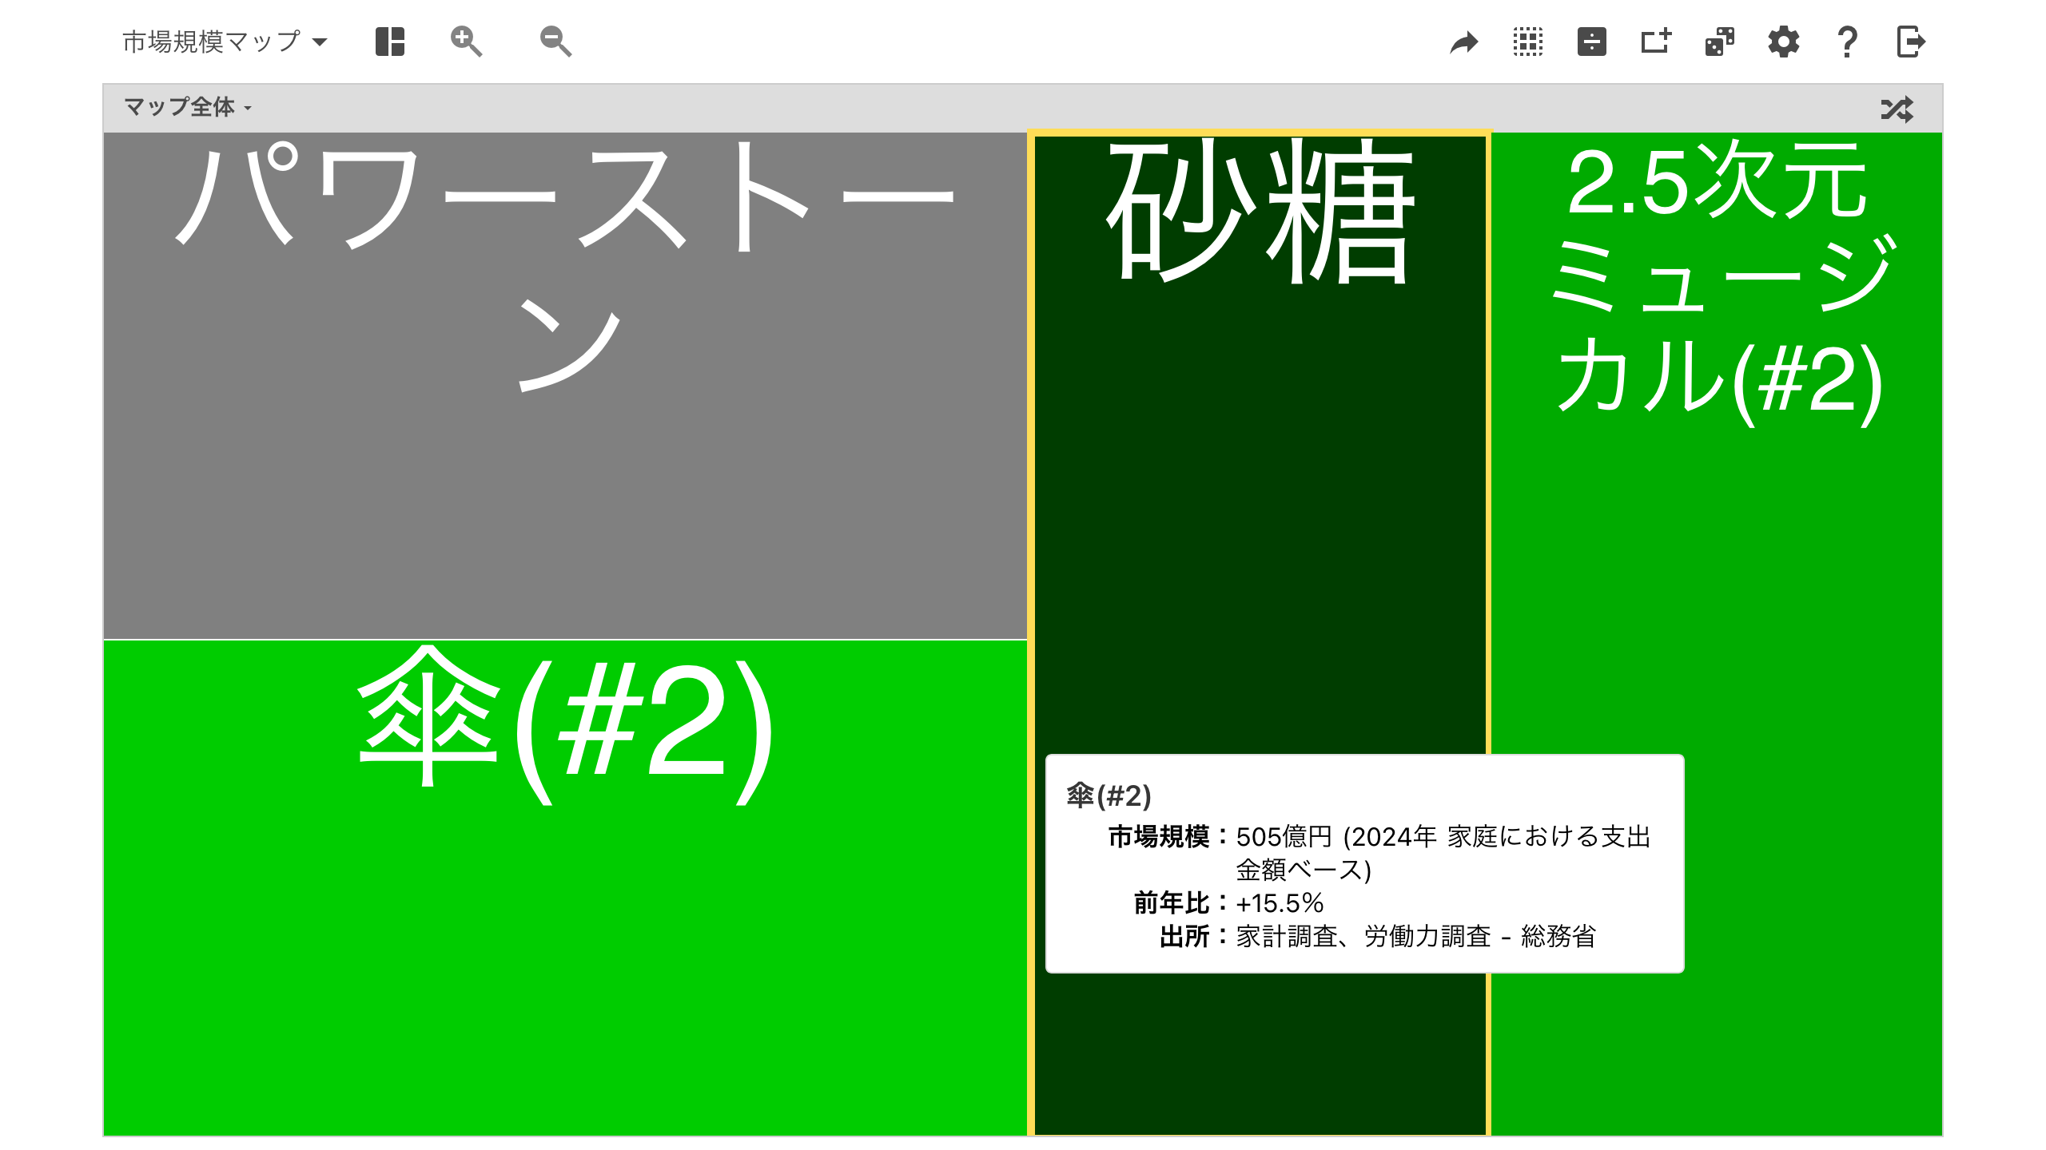Select the パワーストーン gray tile
The height and width of the screenshot is (1150, 2046).
[565, 386]
